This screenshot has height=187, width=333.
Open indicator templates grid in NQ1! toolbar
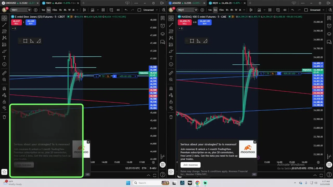270,10
